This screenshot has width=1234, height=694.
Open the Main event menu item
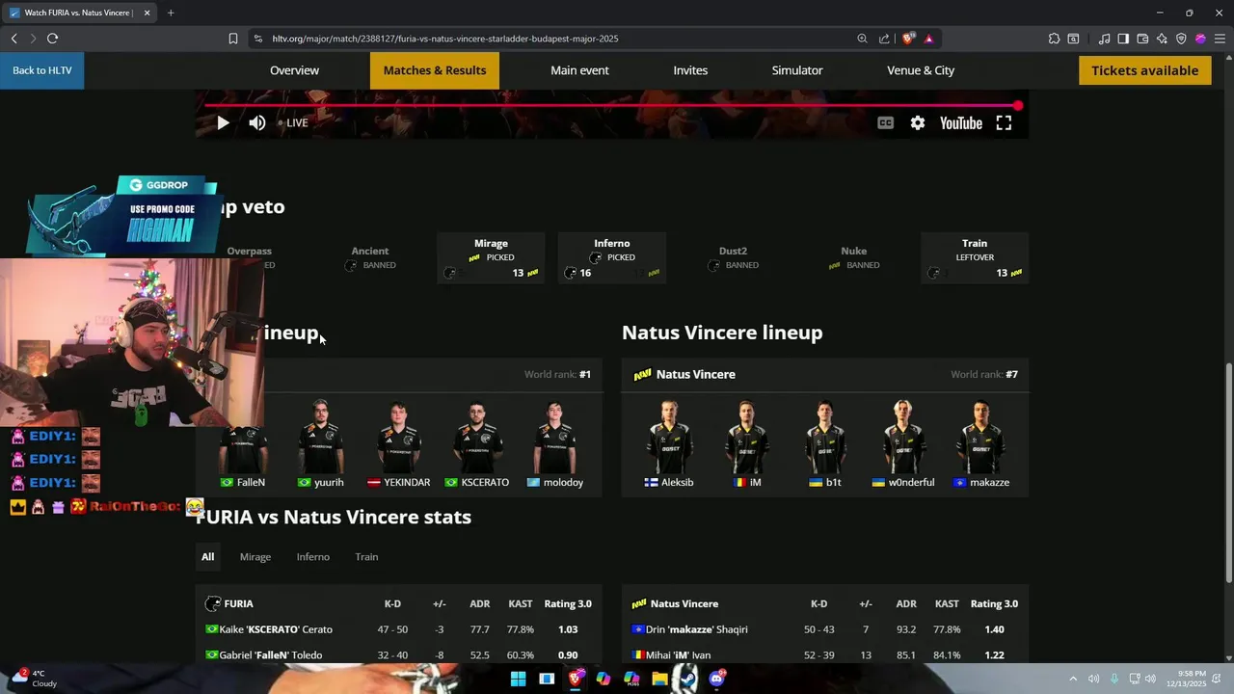coord(579,70)
